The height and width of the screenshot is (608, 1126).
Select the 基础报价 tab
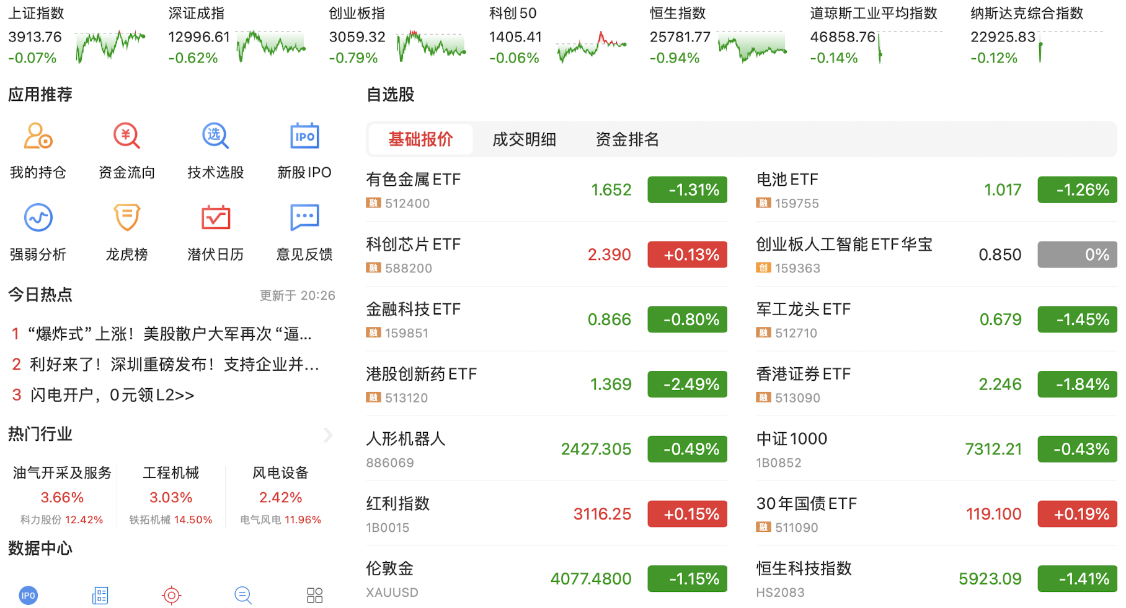point(420,139)
